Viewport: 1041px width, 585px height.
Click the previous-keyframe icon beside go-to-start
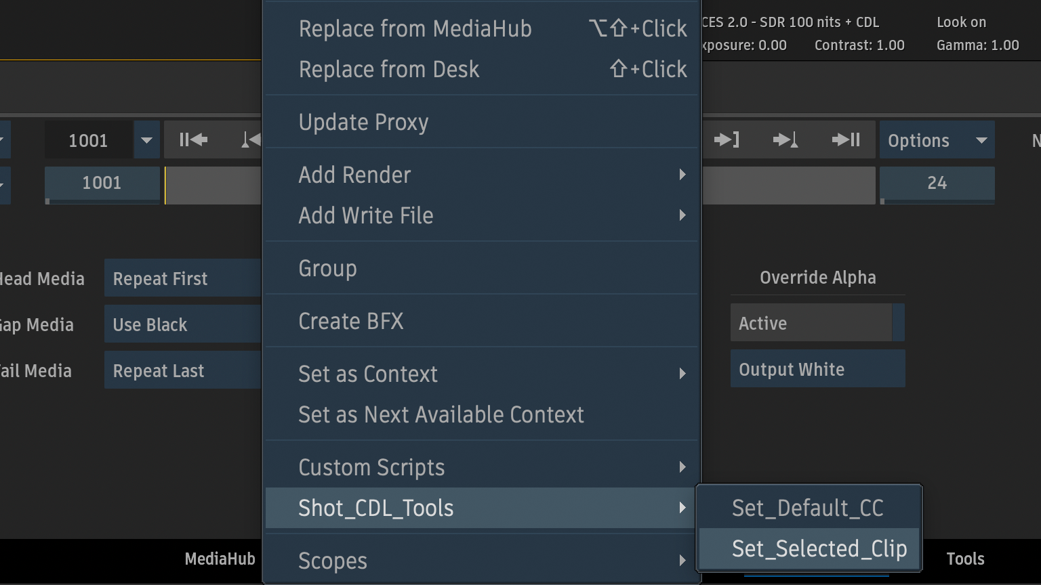(x=251, y=140)
